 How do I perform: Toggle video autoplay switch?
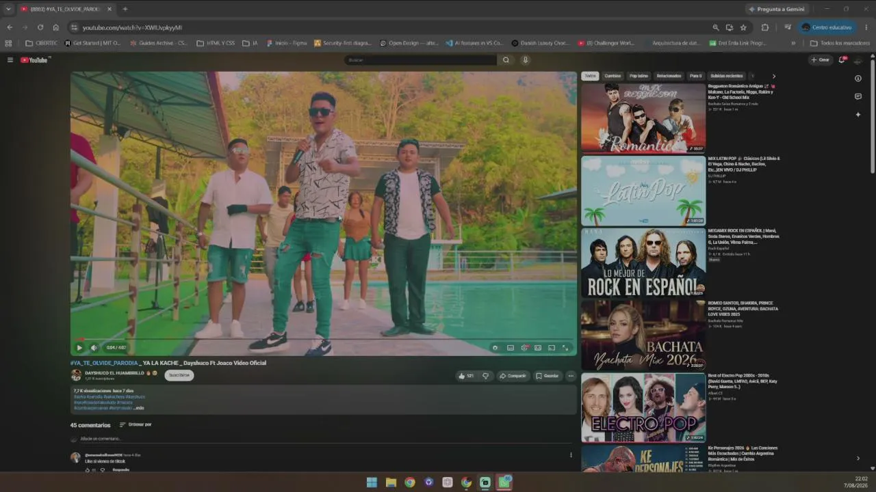495,348
